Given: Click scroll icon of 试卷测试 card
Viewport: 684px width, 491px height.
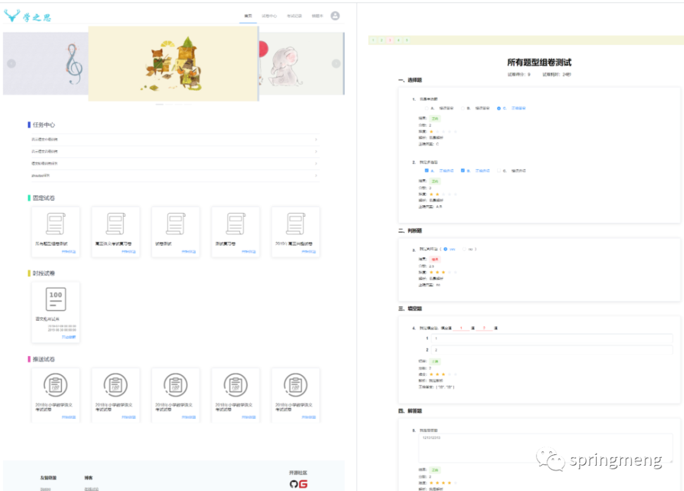Looking at the screenshot, I should click(x=176, y=224).
